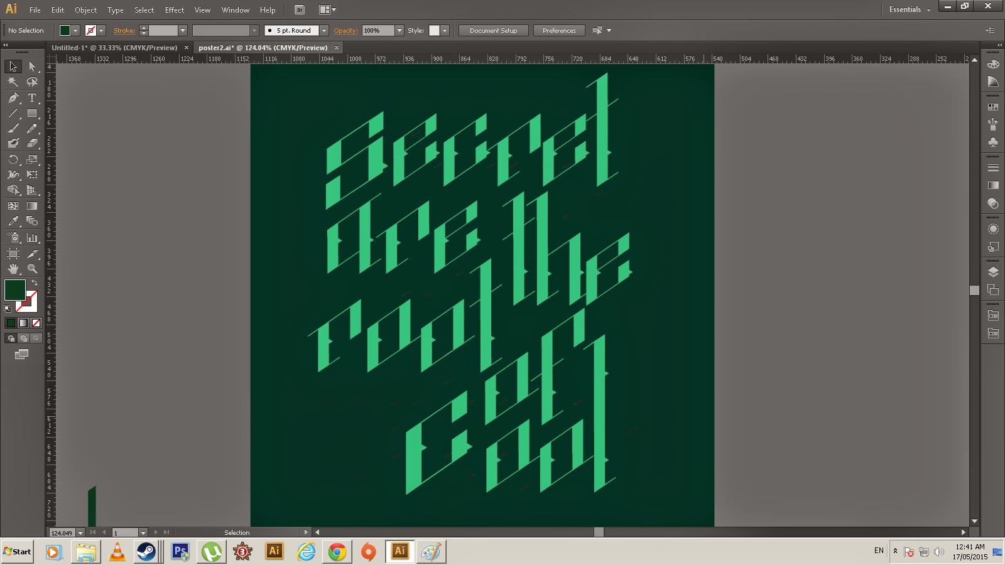This screenshot has height=565, width=1005.
Task: Pick the Magic Wand tool
Action: tap(13, 82)
